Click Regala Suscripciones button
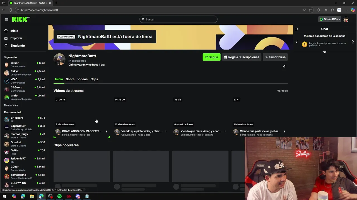The image size is (357, 200). [x=242, y=57]
